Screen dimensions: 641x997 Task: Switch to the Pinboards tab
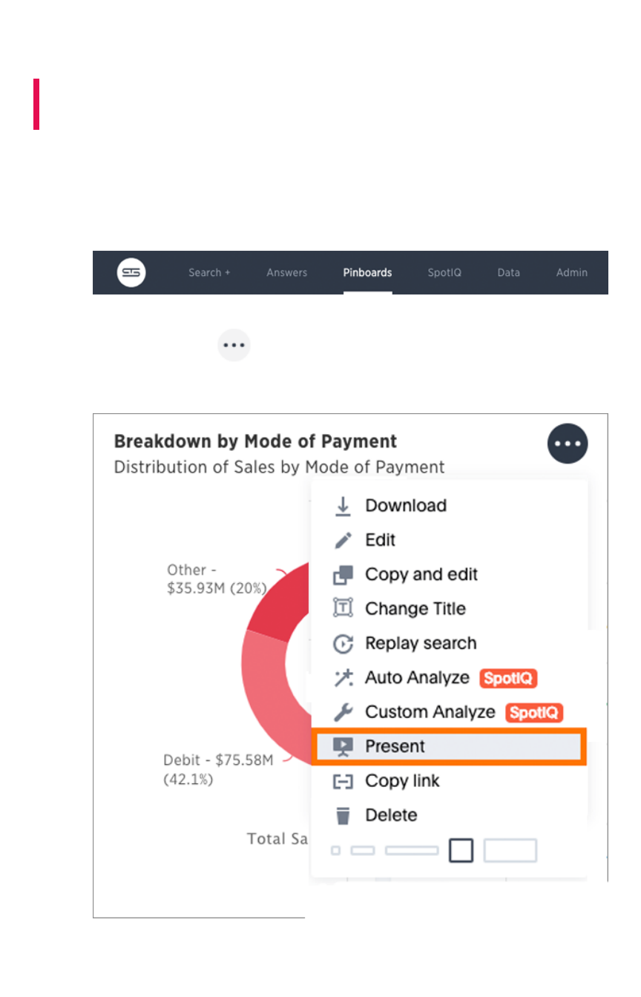pos(367,272)
